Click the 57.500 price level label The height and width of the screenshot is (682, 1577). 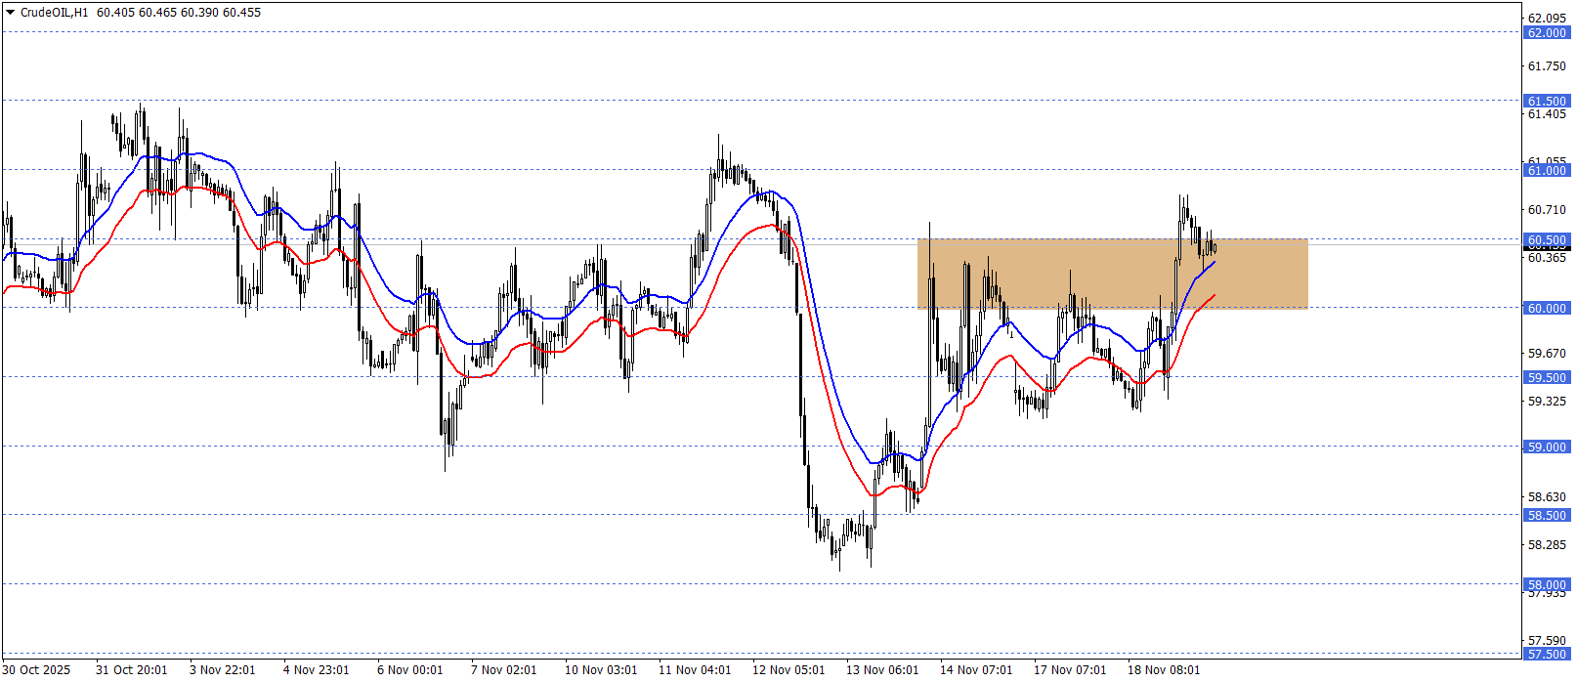pyautogui.click(x=1547, y=654)
